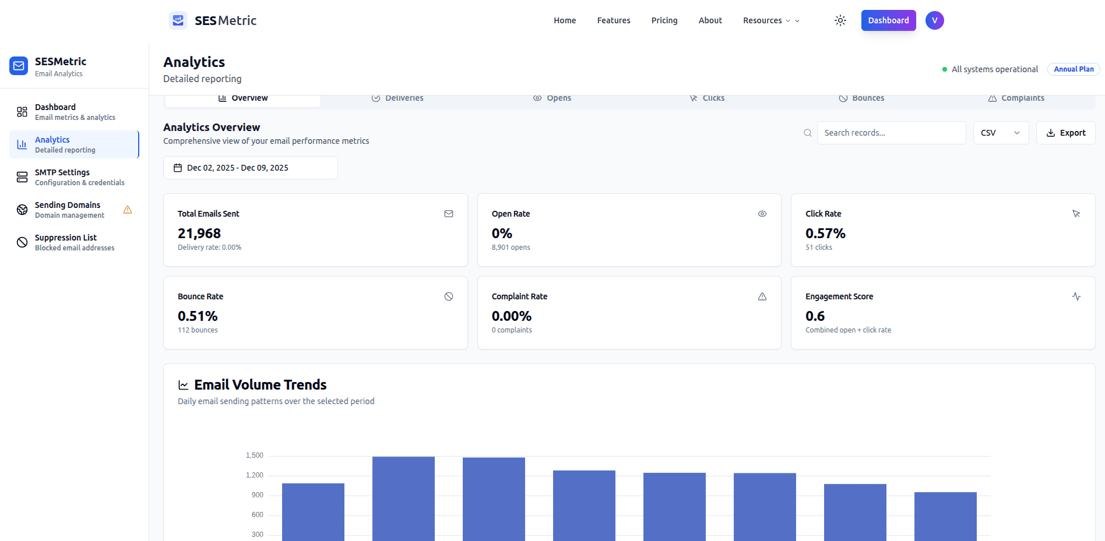Open the Pricing page link
This screenshot has height=541, width=1105.
point(664,20)
